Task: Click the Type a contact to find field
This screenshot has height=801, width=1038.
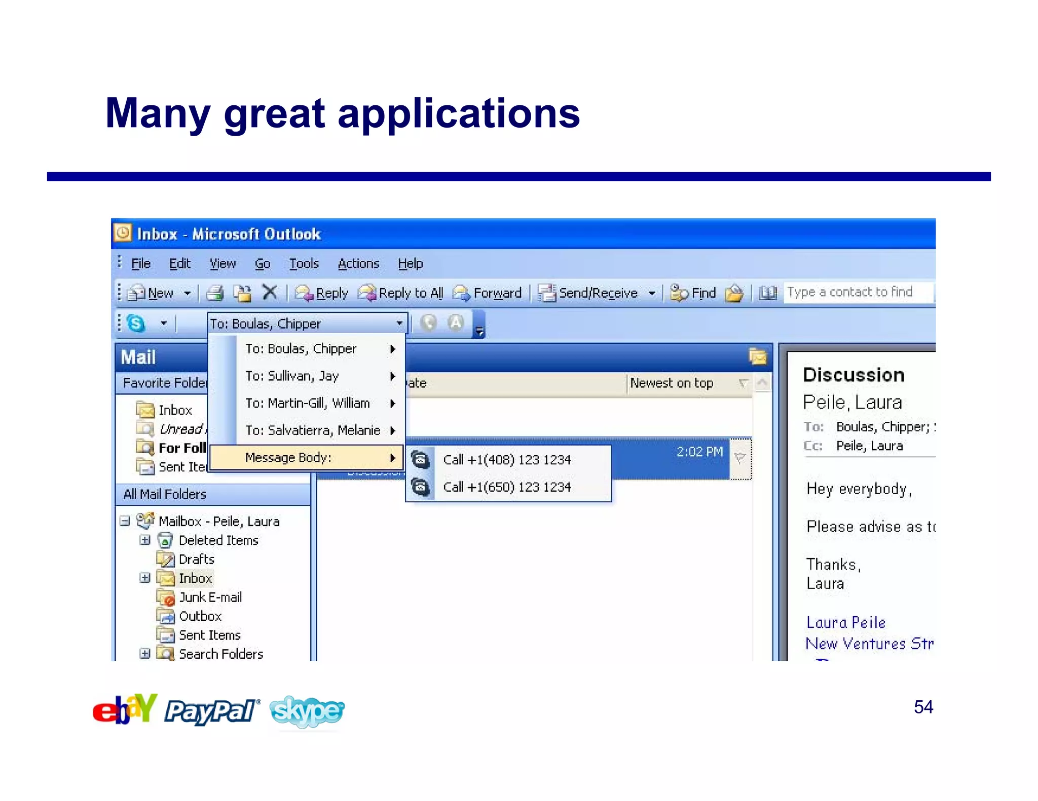Action: 857,292
